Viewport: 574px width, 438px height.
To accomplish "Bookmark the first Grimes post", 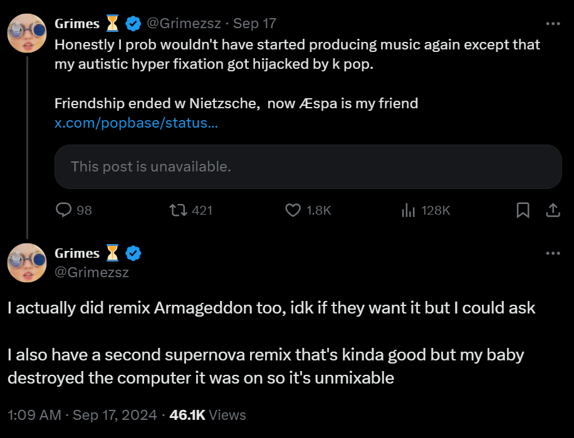I will pos(523,210).
